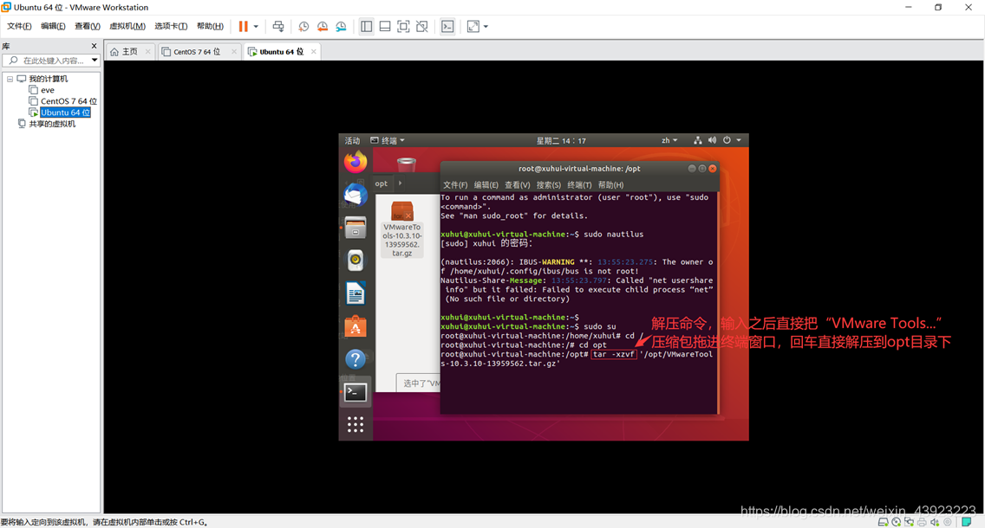The width and height of the screenshot is (985, 528).
Task: Open the 帮助(H) menu in VMware
Action: point(210,26)
